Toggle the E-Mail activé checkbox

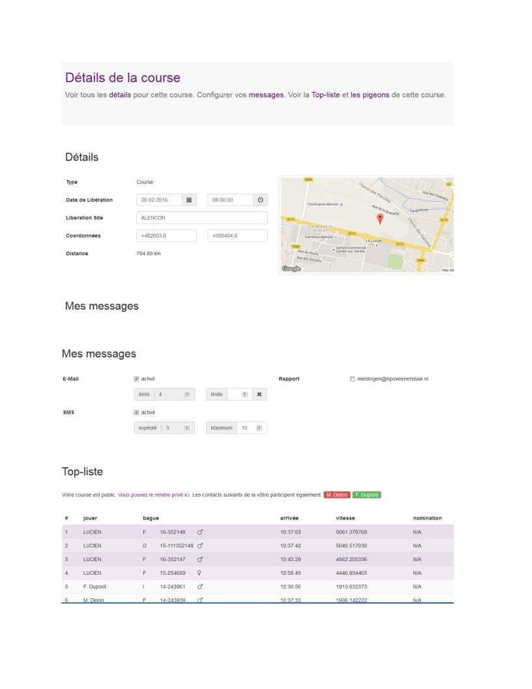(x=136, y=379)
